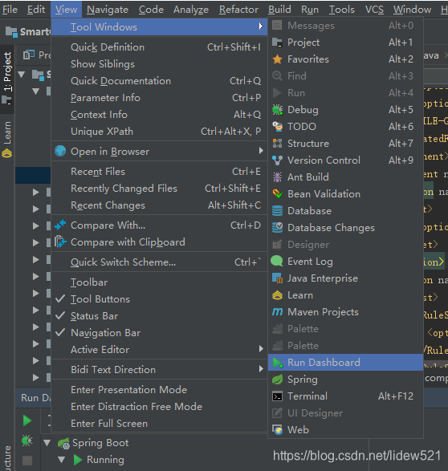Choose Enter Full Screen
Viewport: 448px width, 471px height.
159,424
